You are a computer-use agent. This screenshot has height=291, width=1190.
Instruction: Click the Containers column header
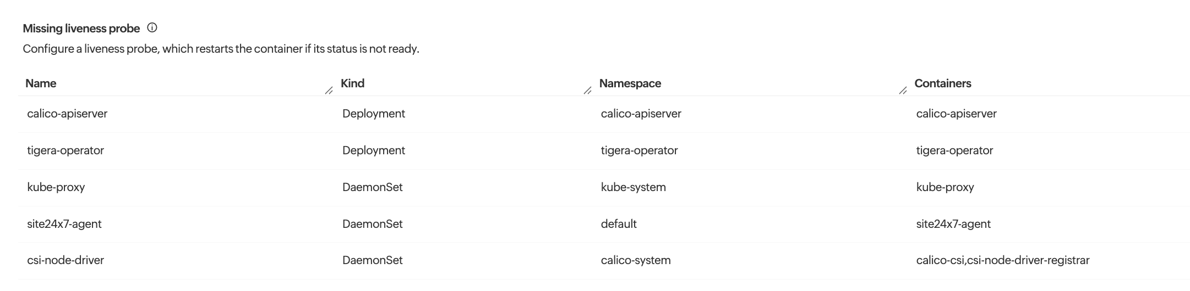click(942, 83)
